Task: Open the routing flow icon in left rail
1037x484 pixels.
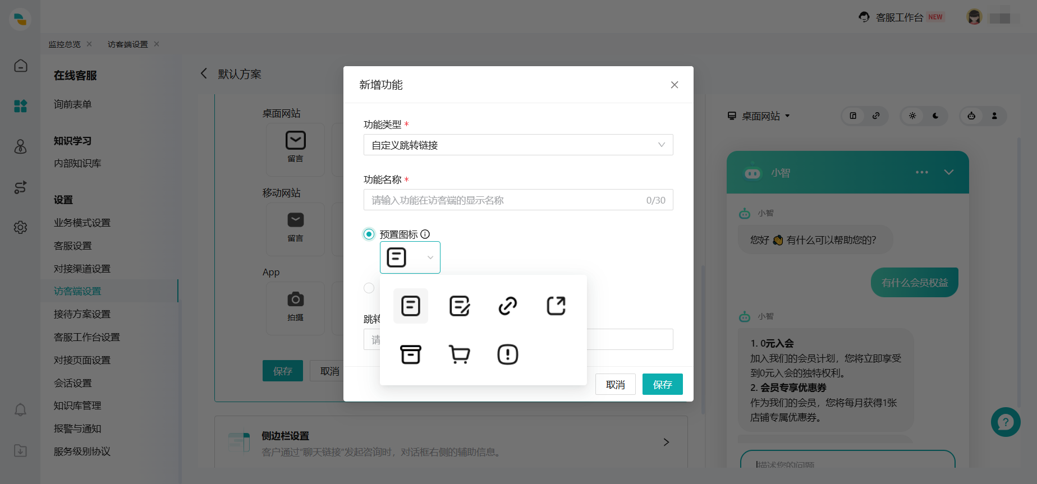Action: pyautogui.click(x=21, y=187)
